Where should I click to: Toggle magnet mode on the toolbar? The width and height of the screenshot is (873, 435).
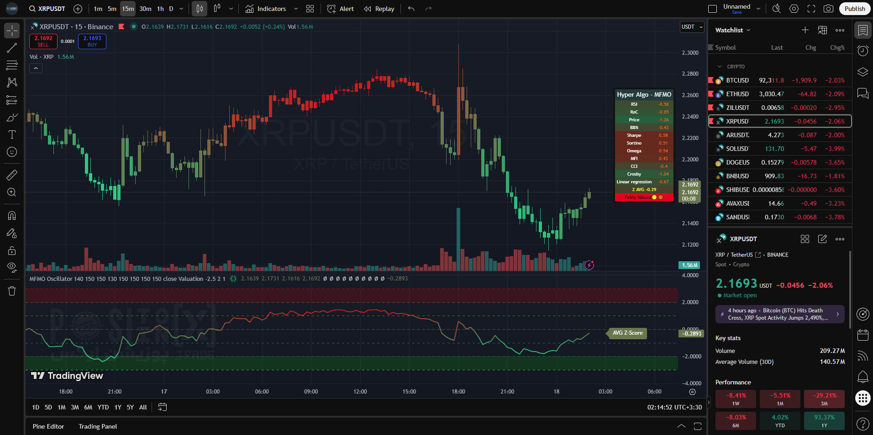point(12,216)
